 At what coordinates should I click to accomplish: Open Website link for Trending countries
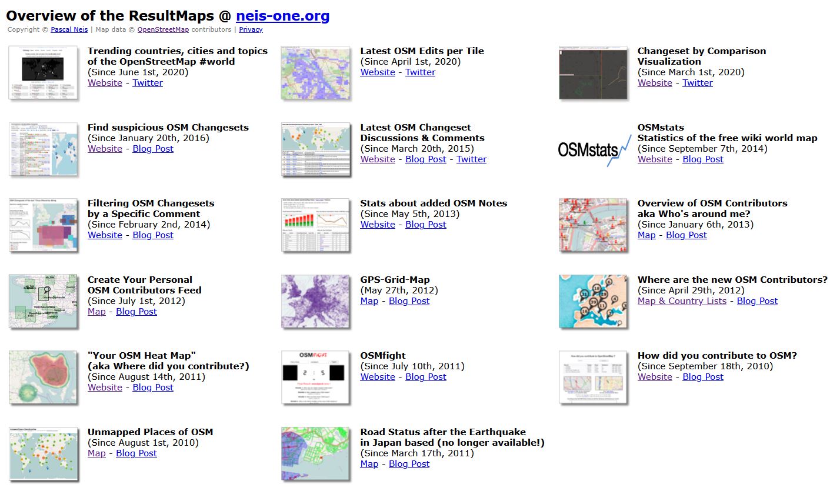click(105, 83)
